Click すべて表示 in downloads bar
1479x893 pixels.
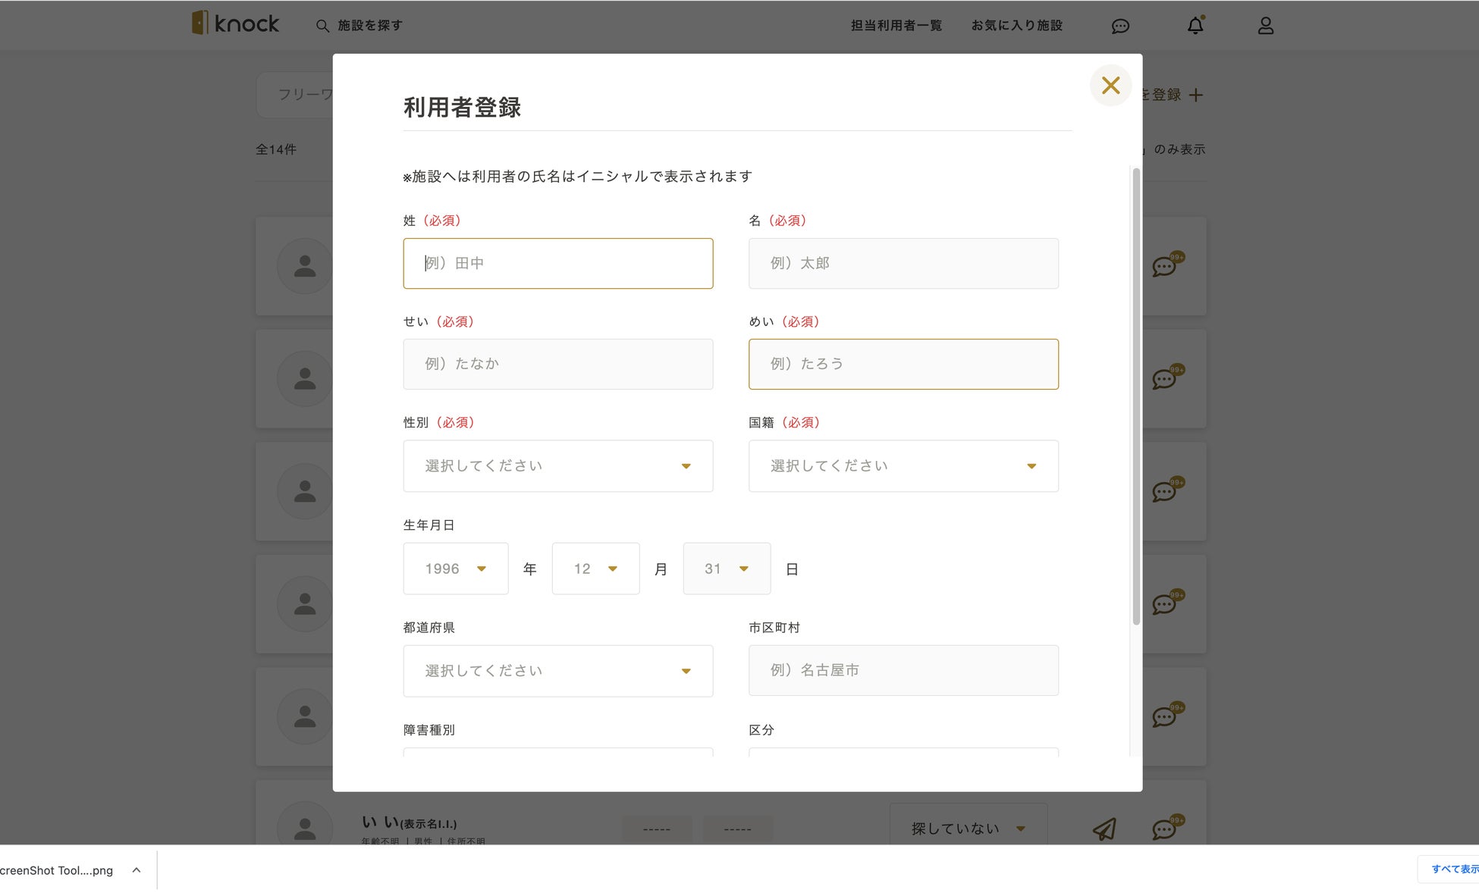1454,869
